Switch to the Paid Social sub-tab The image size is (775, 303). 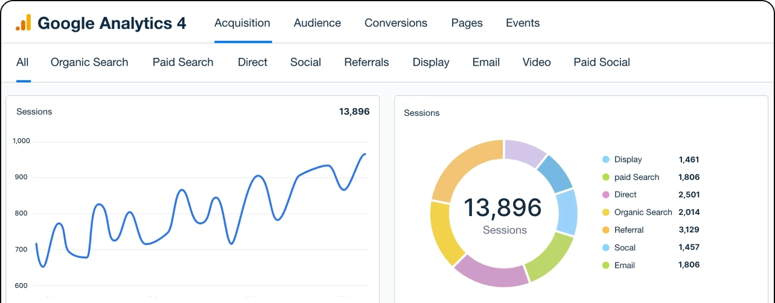(601, 62)
